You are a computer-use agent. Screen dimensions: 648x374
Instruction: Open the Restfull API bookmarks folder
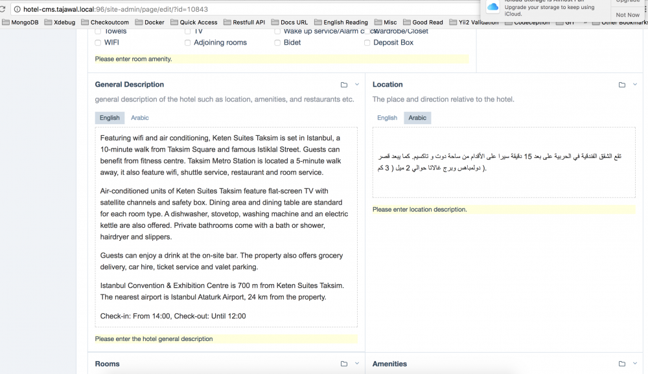[x=244, y=22]
